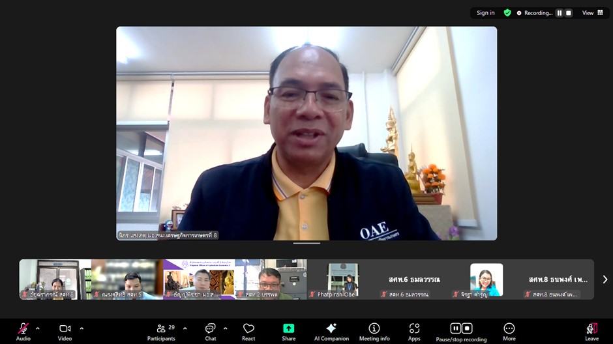Expand the audio options arrow
Screen dimensions: 613x344
point(38,328)
